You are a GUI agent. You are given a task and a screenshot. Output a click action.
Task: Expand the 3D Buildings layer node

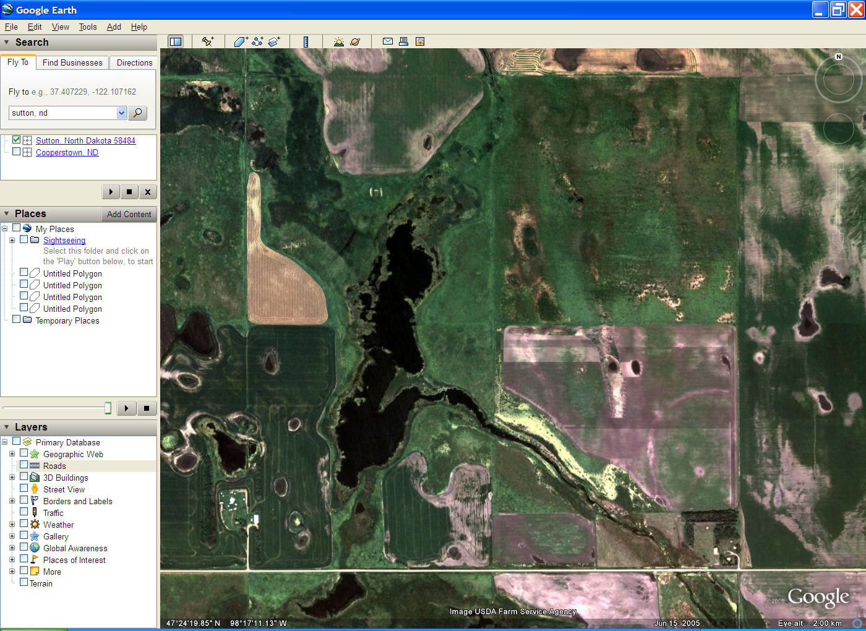point(12,477)
